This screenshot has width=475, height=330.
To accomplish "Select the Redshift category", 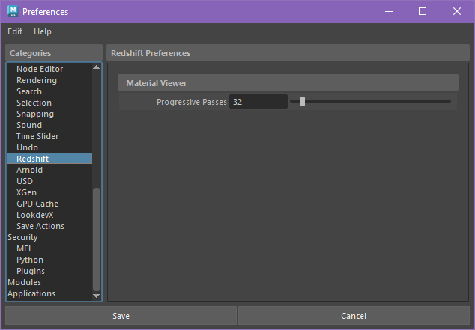I will 49,159.
